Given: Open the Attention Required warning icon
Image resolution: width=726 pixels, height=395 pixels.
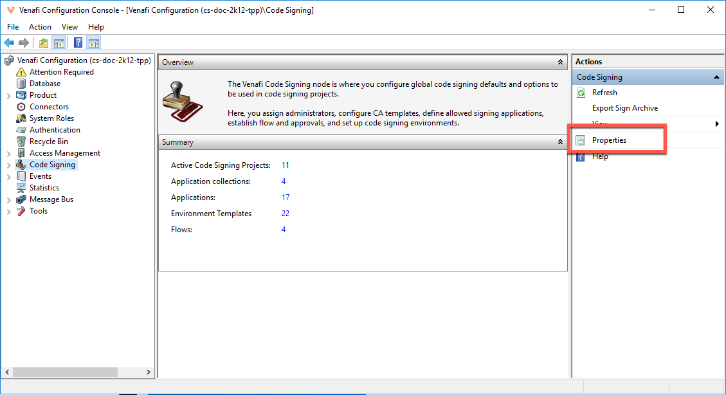Looking at the screenshot, I should pos(21,72).
